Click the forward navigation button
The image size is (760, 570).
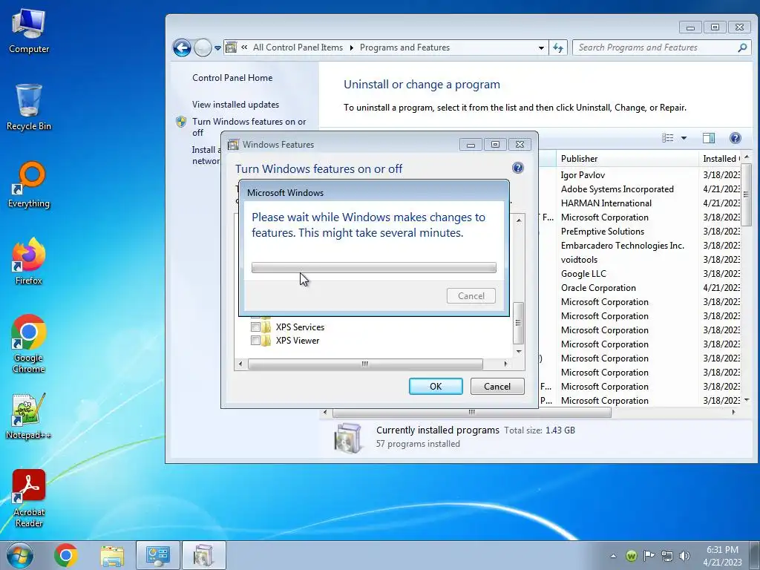click(x=203, y=47)
